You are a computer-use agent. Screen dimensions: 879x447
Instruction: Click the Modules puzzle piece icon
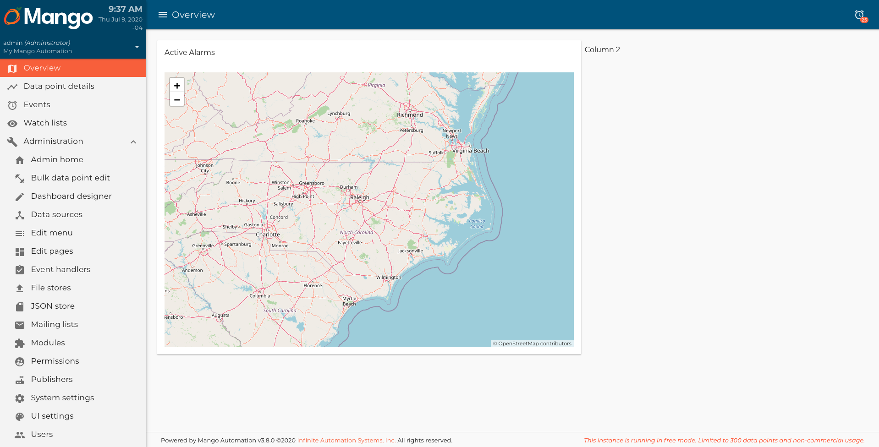click(20, 343)
